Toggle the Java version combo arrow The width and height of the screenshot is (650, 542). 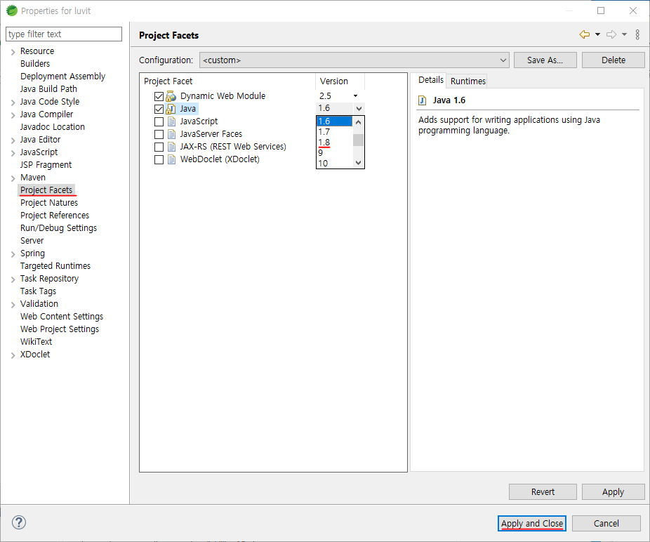click(x=359, y=109)
